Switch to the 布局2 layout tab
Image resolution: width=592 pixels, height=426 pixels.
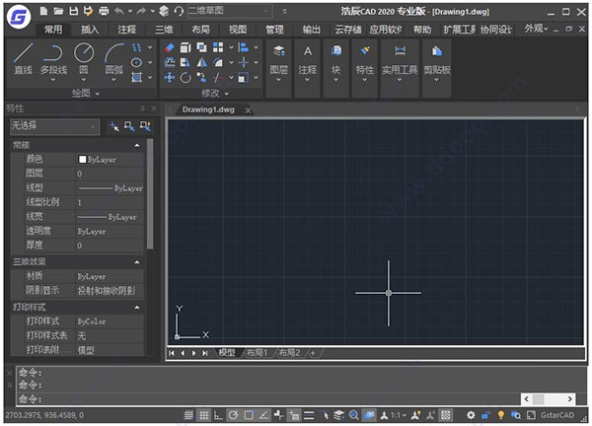tap(289, 353)
